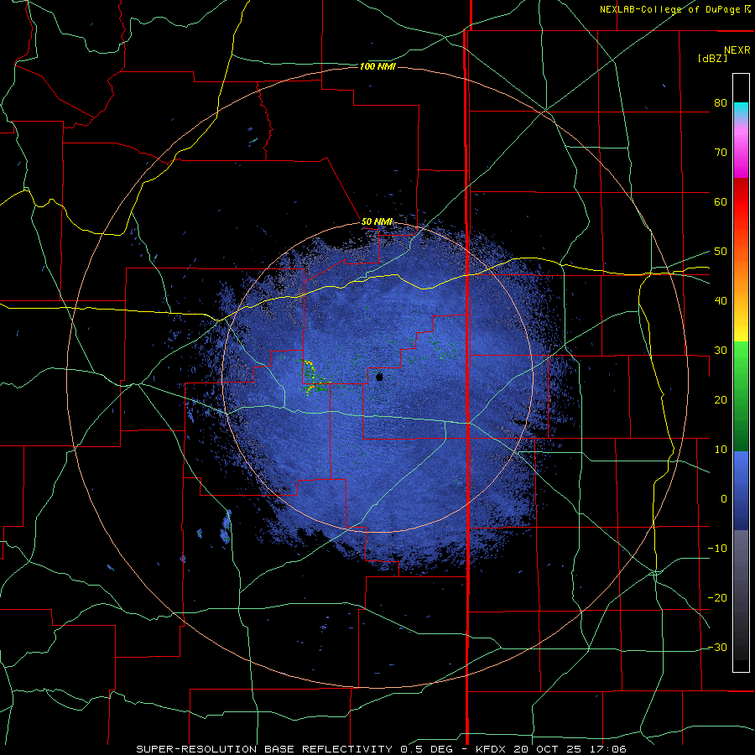The height and width of the screenshot is (755, 755).
Task: Click the 100 NMI range ring label
Action: (377, 66)
